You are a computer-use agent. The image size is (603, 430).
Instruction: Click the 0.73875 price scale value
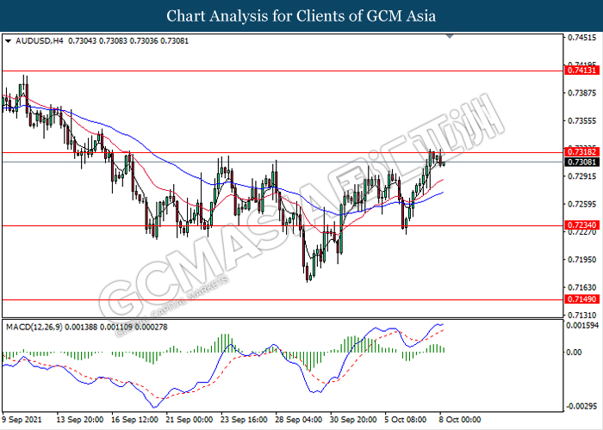582,93
